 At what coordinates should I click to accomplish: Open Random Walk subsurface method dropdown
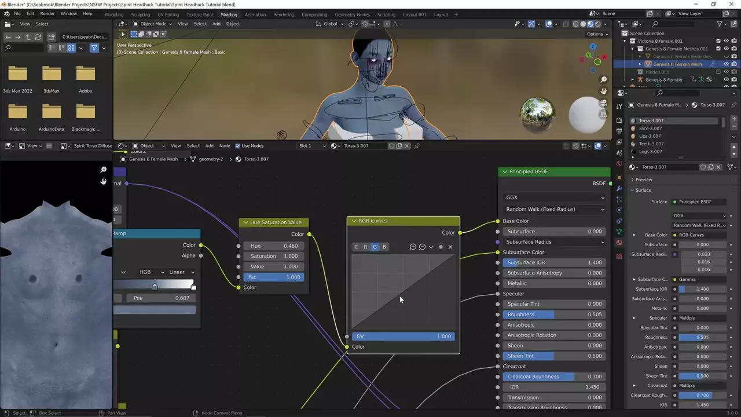[x=555, y=209]
